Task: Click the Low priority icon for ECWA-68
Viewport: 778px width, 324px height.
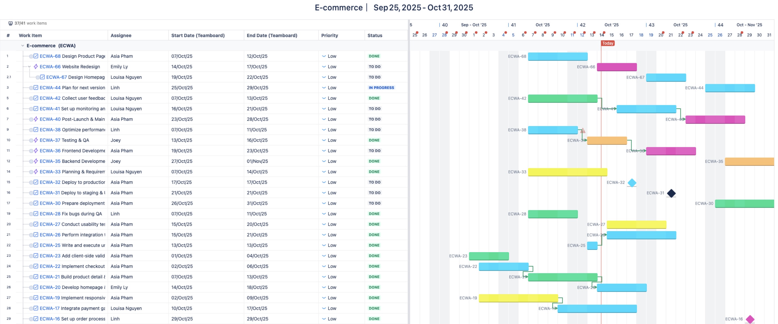Action: (x=324, y=56)
